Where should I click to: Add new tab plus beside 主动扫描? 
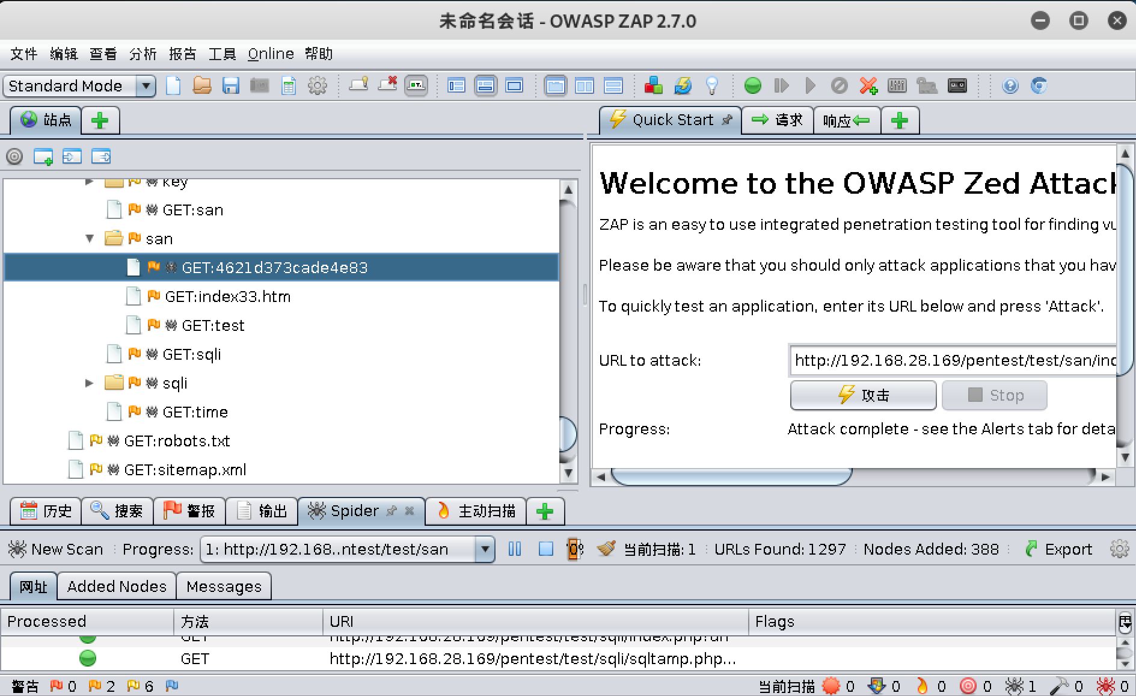(x=545, y=511)
